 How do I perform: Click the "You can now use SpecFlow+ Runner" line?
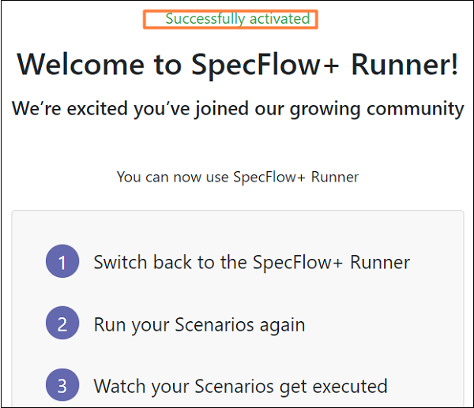(x=237, y=177)
